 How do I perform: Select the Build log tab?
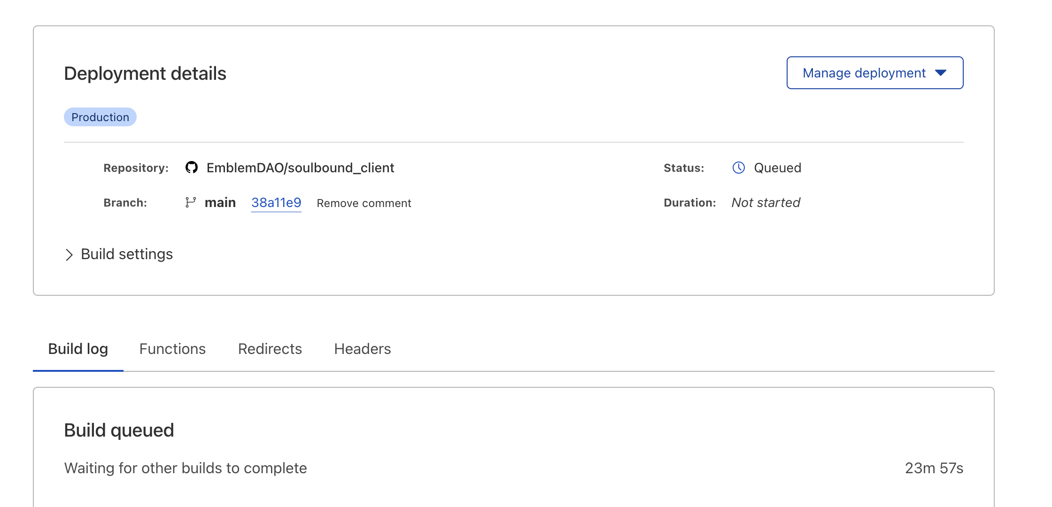(x=78, y=349)
